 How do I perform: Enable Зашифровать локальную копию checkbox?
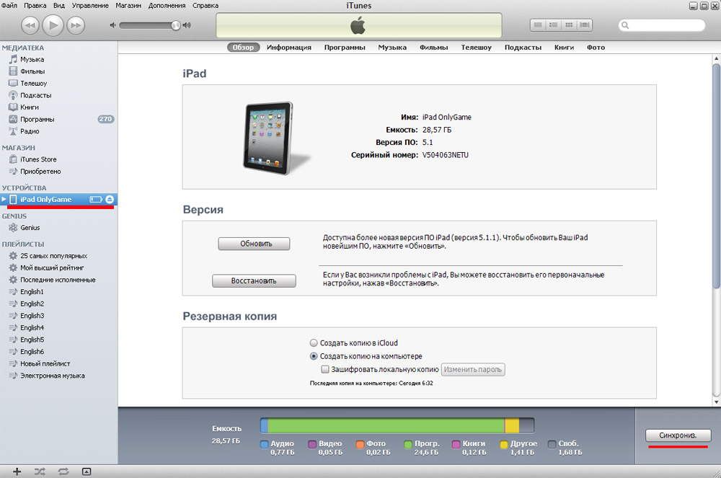click(x=325, y=369)
